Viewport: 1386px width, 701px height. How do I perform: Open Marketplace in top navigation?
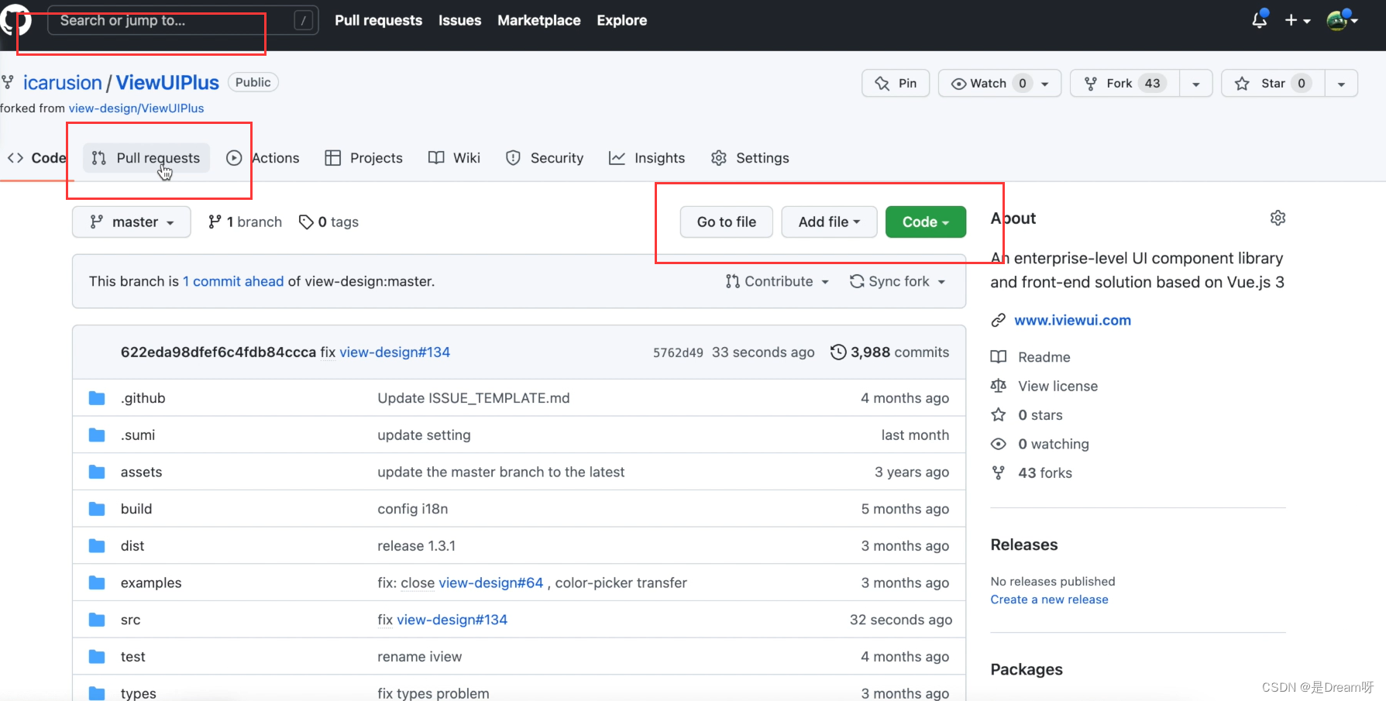click(538, 20)
